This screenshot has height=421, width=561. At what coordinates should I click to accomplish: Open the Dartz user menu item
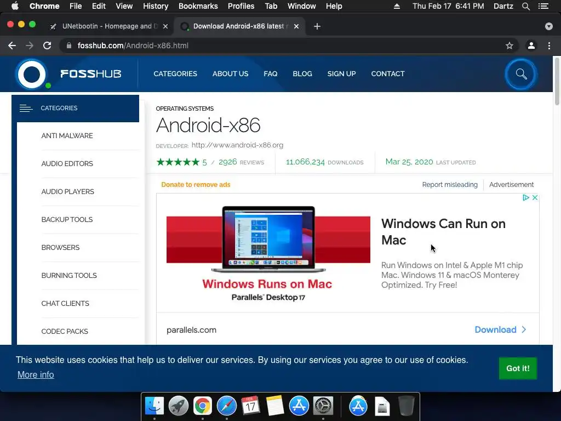503,6
